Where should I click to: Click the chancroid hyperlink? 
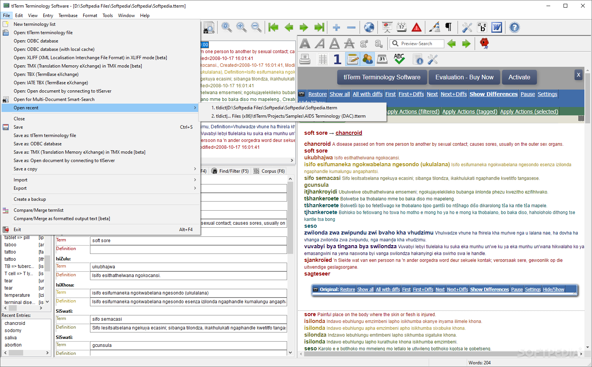(x=349, y=133)
